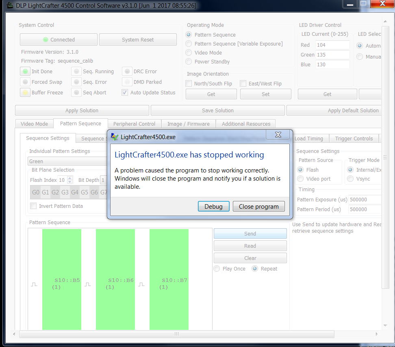Select Video port pattern source

pos(300,179)
